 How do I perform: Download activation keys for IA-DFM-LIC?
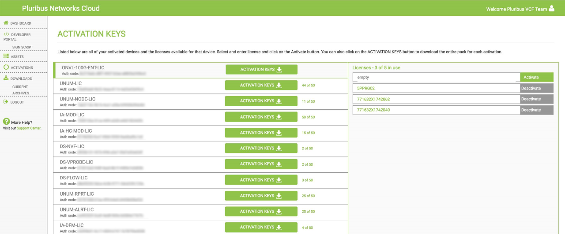261,227
